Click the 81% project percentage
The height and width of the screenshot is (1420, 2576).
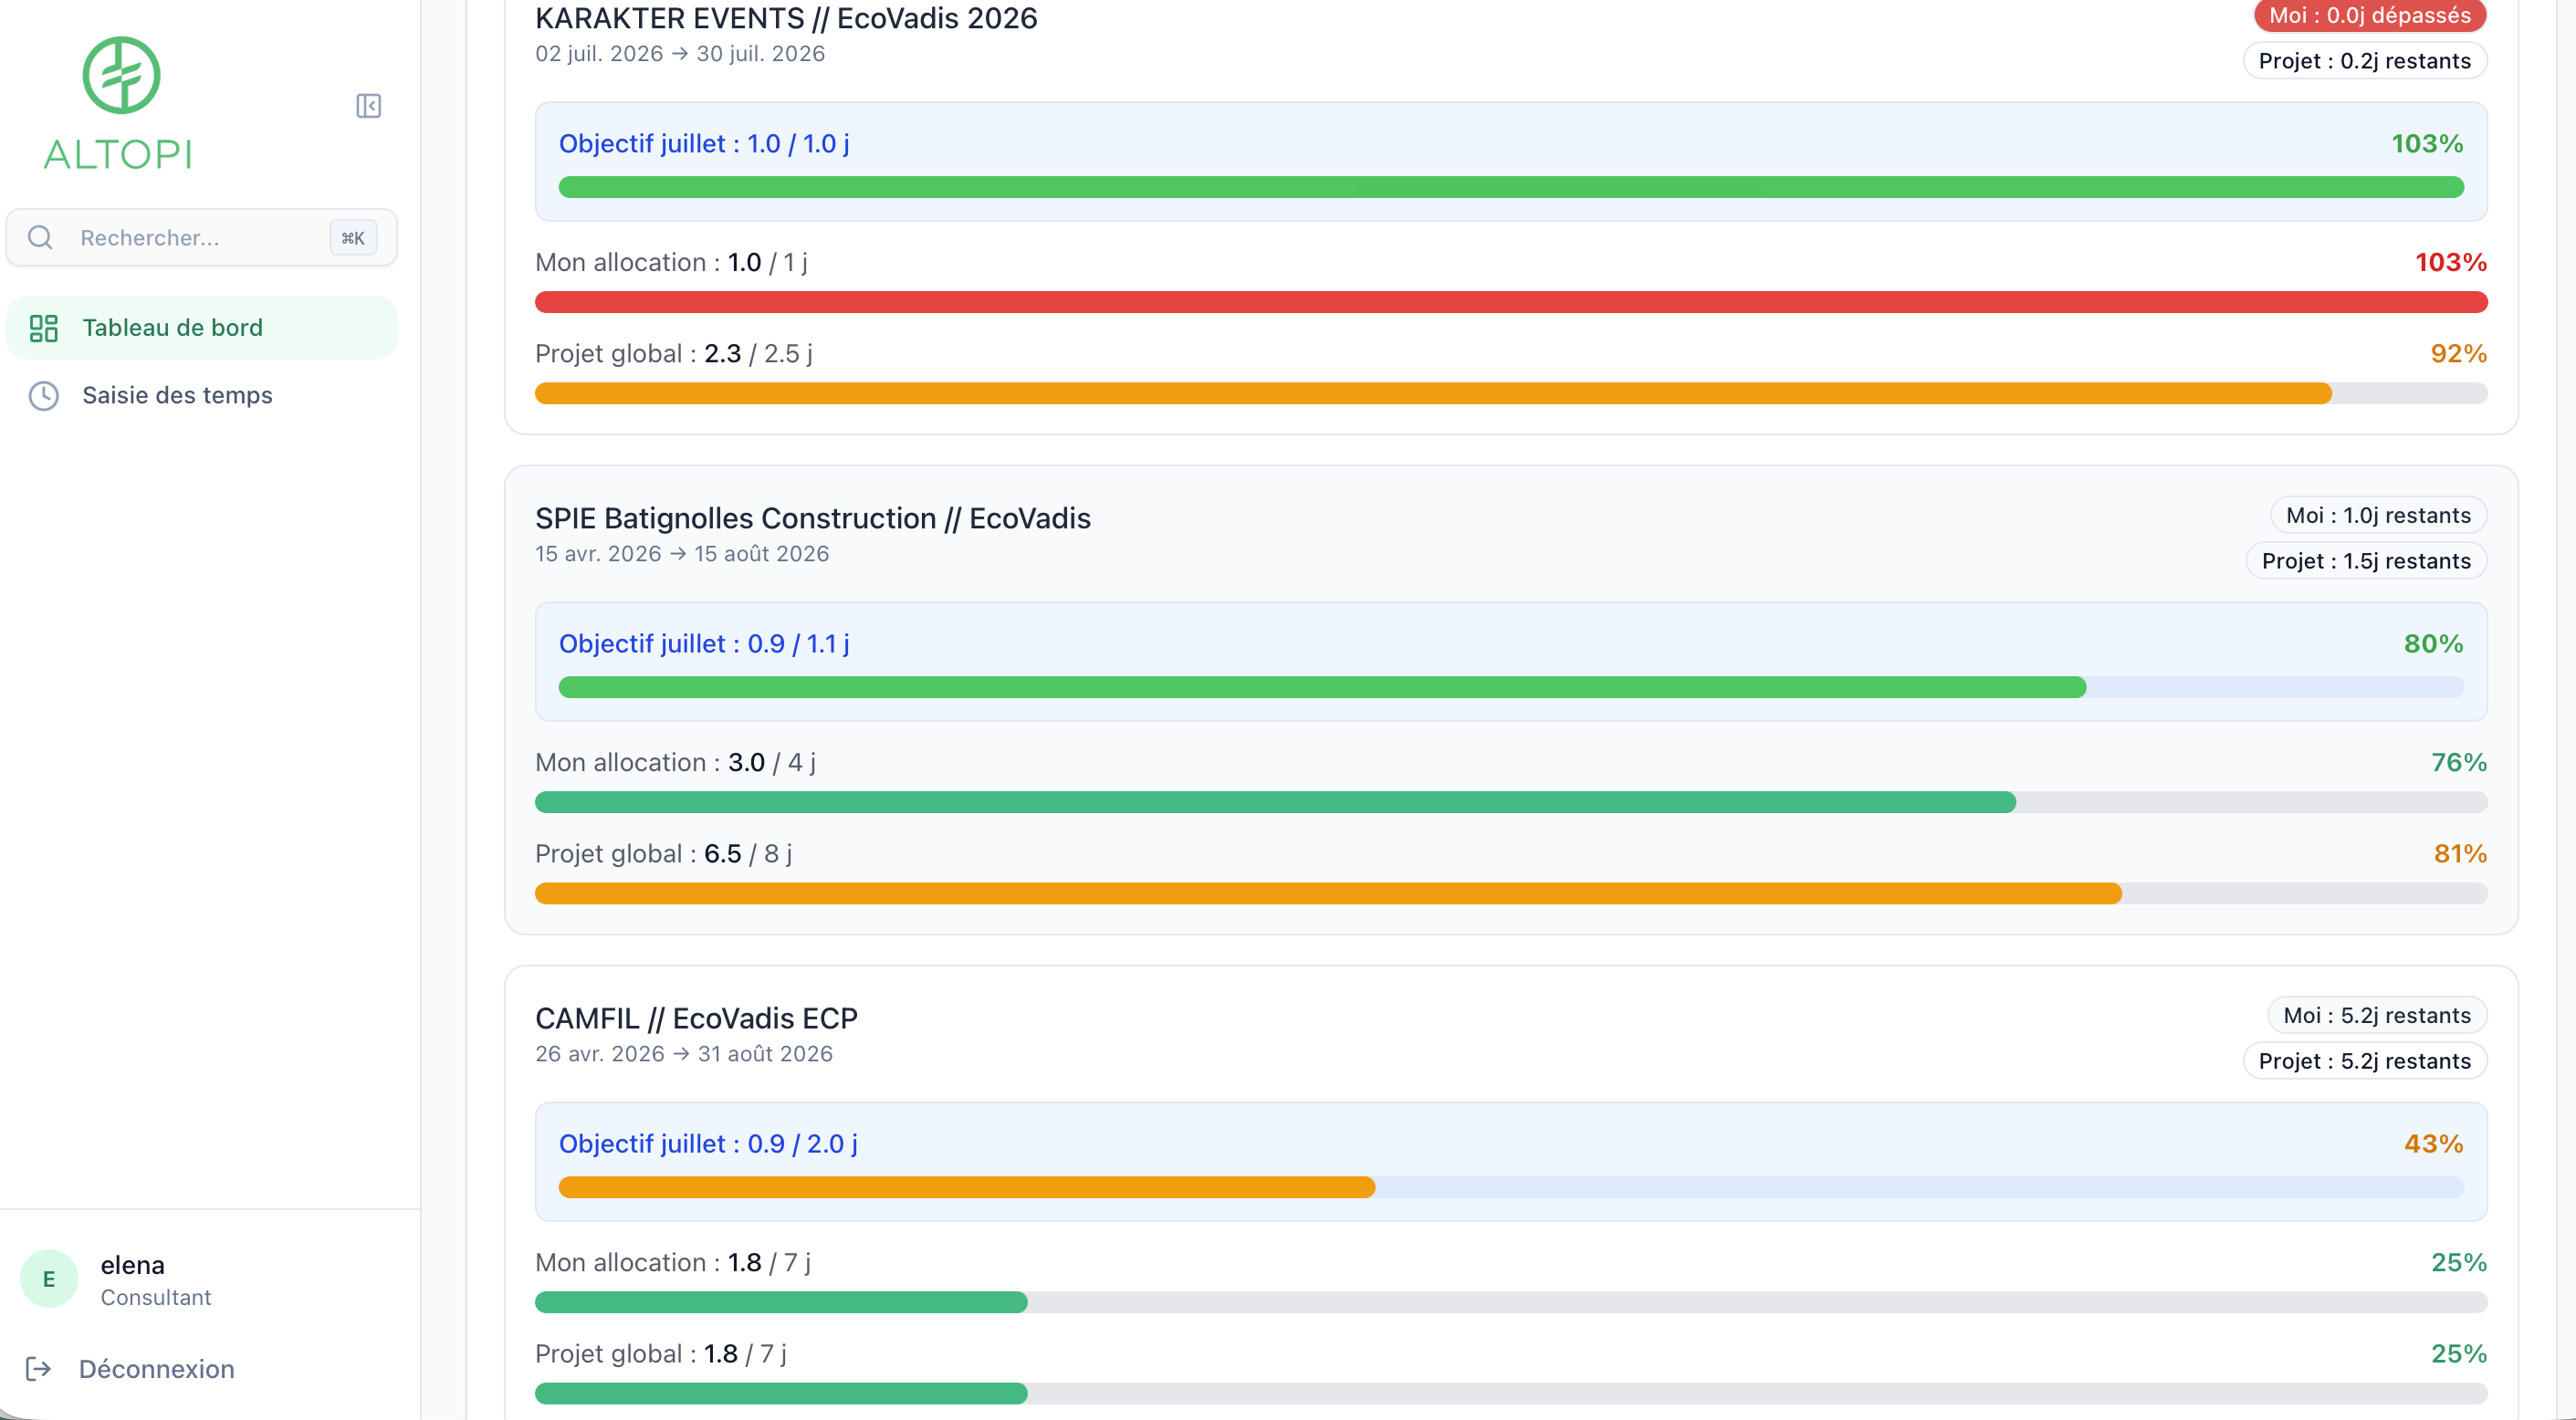[2460, 853]
